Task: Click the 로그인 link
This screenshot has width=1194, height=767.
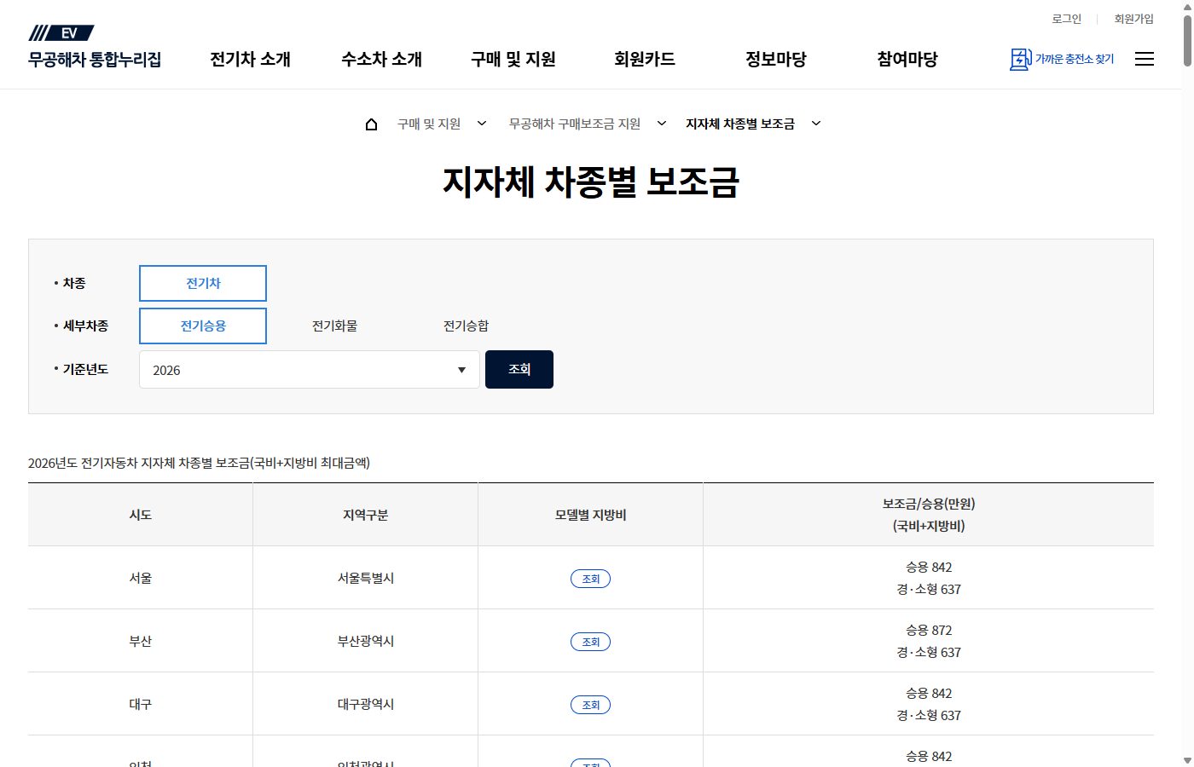Action: [x=1066, y=18]
